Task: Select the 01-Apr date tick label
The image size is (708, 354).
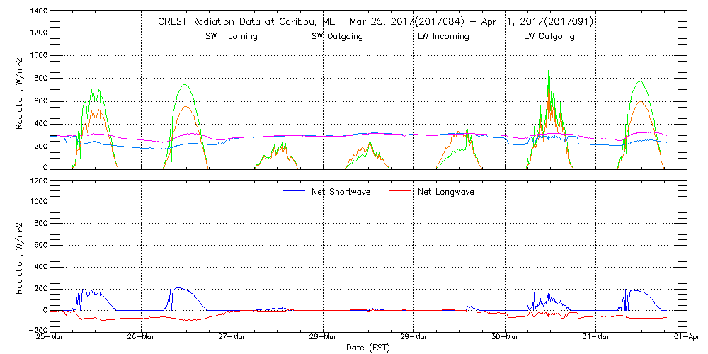Action: [686, 337]
